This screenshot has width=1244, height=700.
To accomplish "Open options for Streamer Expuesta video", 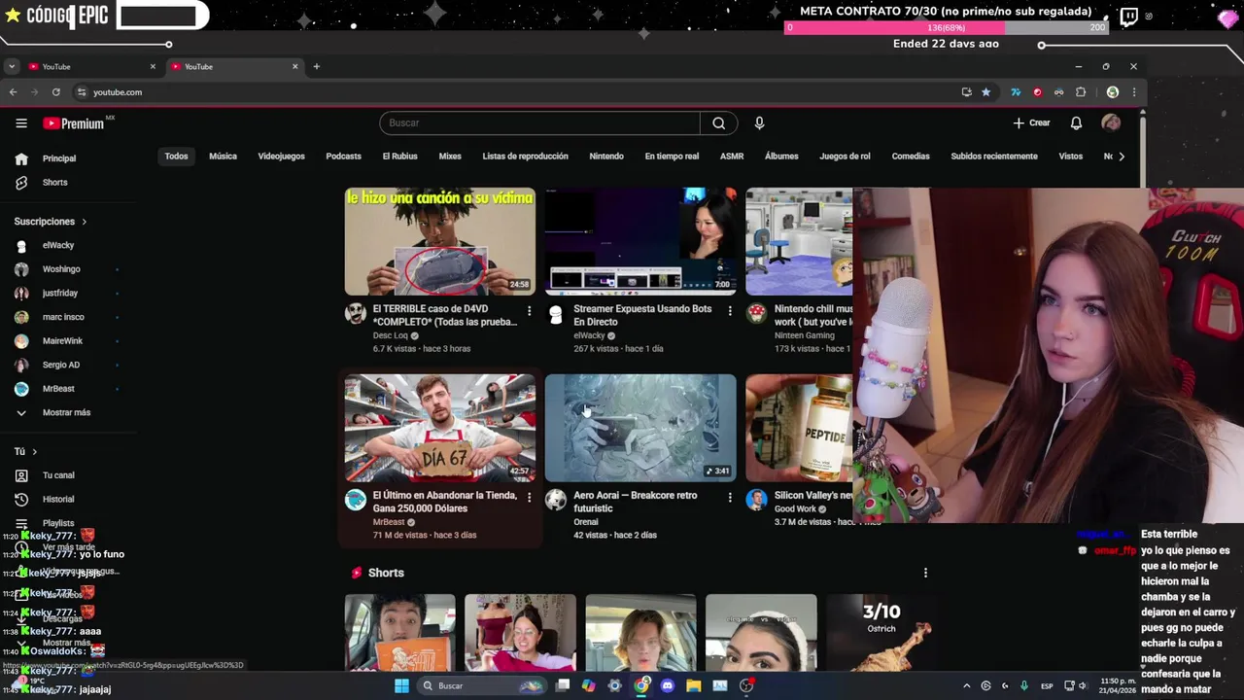I will 730,310.
